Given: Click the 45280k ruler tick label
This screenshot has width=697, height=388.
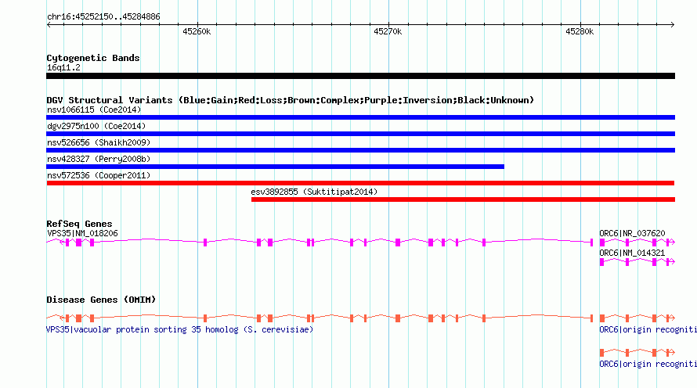Looking at the screenshot, I should (580, 31).
